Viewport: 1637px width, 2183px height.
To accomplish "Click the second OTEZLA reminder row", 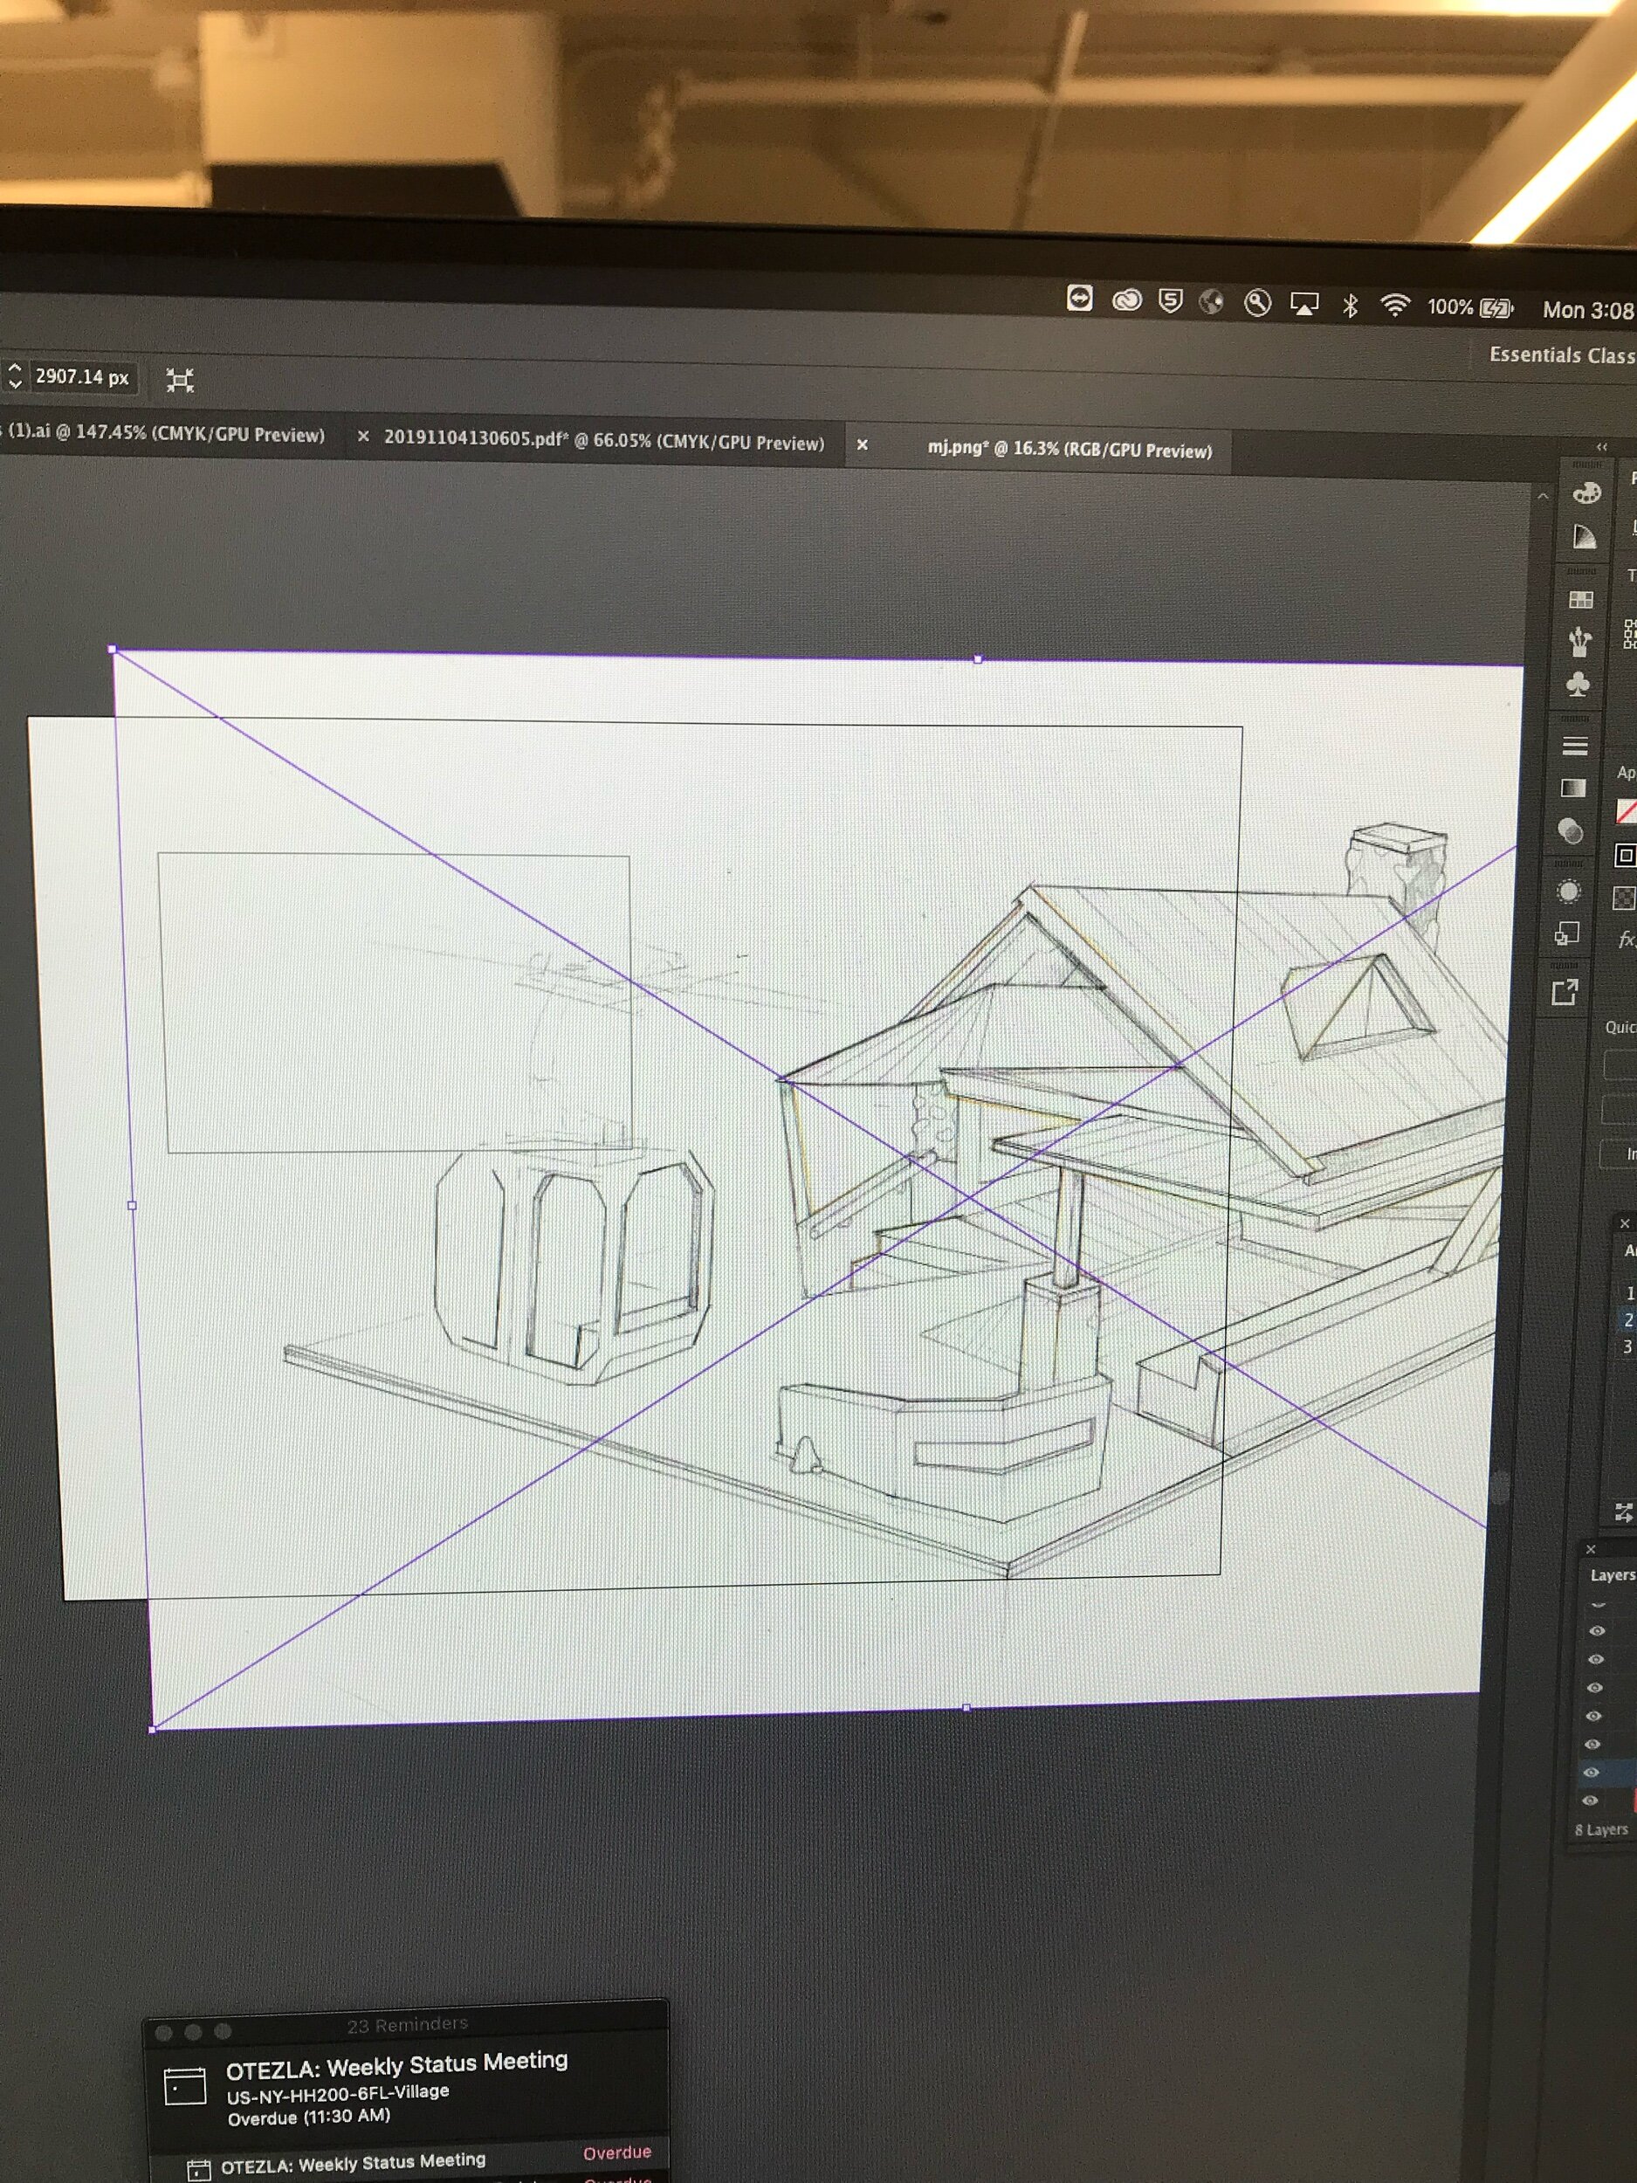I will [408, 2161].
